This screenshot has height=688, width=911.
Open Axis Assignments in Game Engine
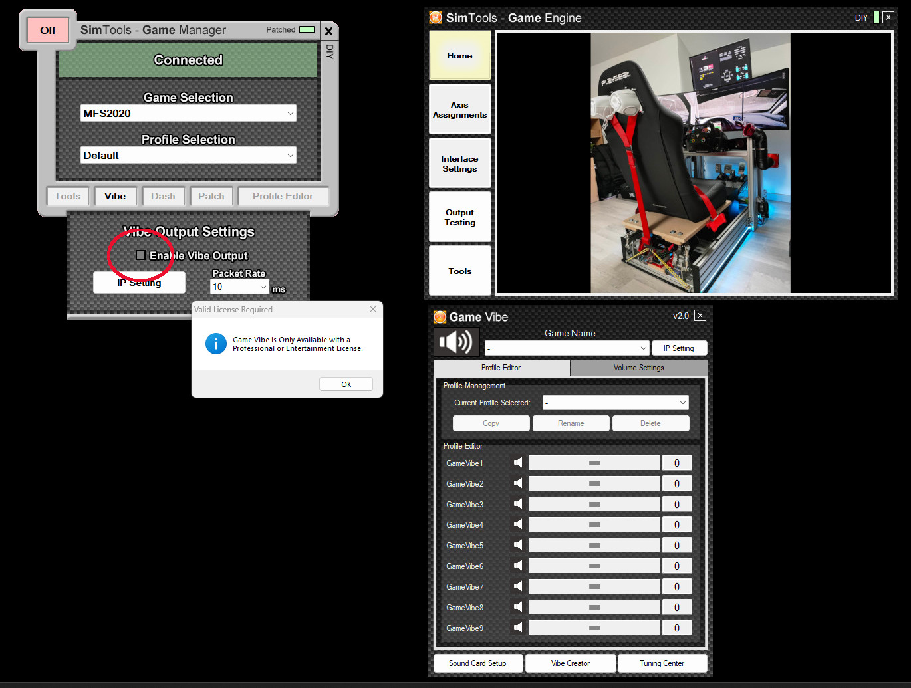(460, 110)
